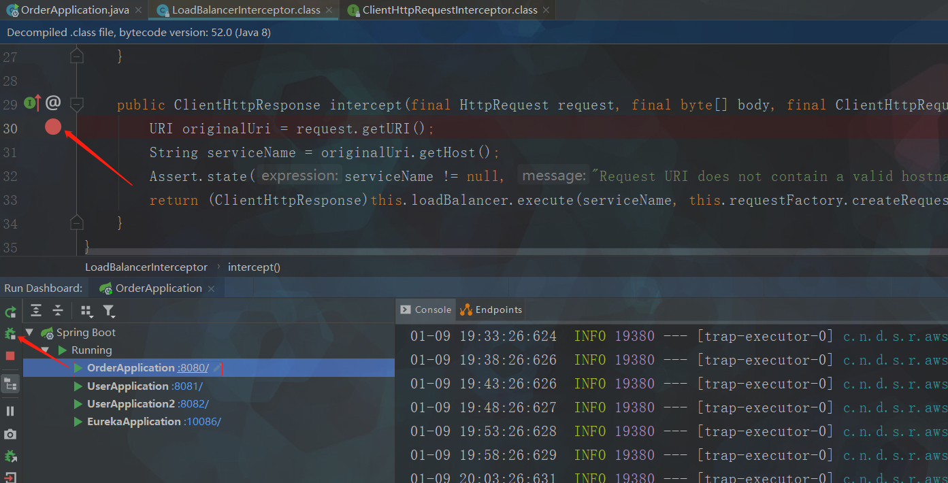Click the @ gutter icon on line 29
948x483 pixels.
point(54,103)
